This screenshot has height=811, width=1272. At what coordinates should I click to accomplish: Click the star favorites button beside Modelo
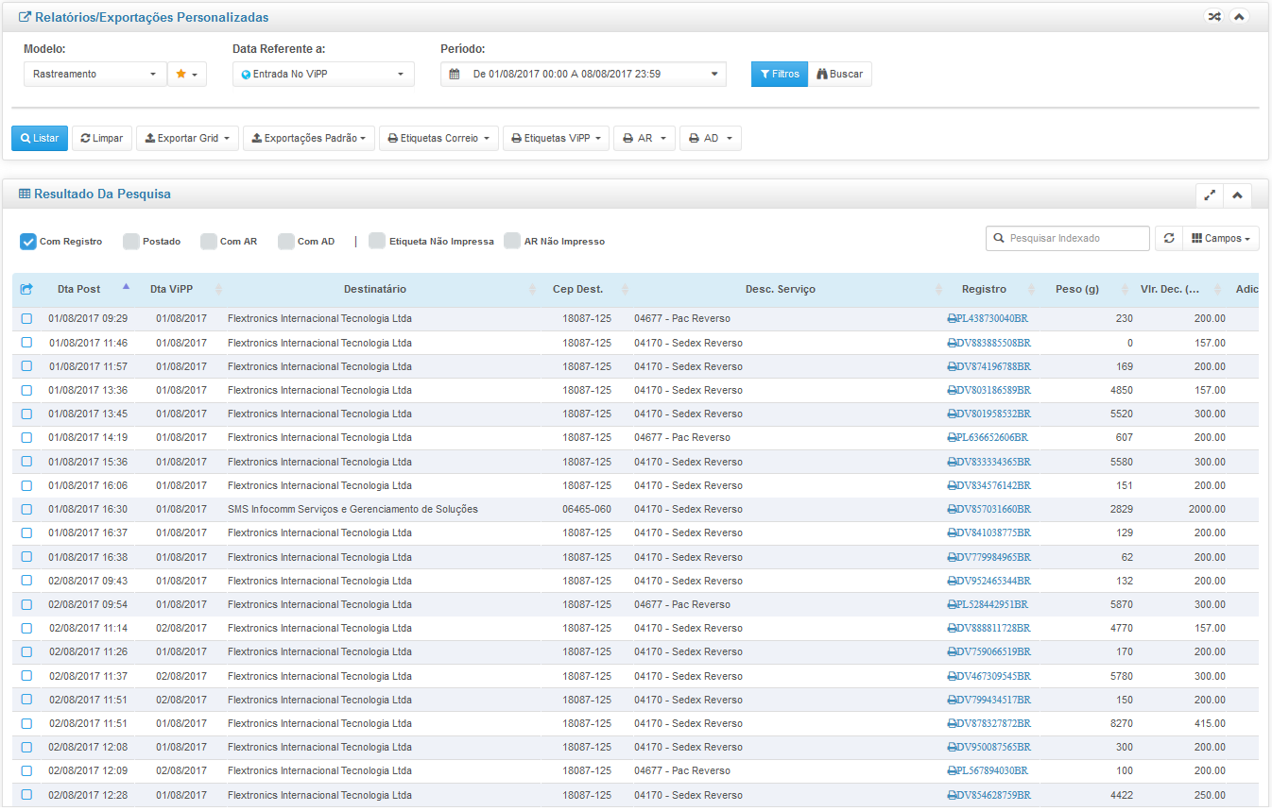[x=186, y=74]
